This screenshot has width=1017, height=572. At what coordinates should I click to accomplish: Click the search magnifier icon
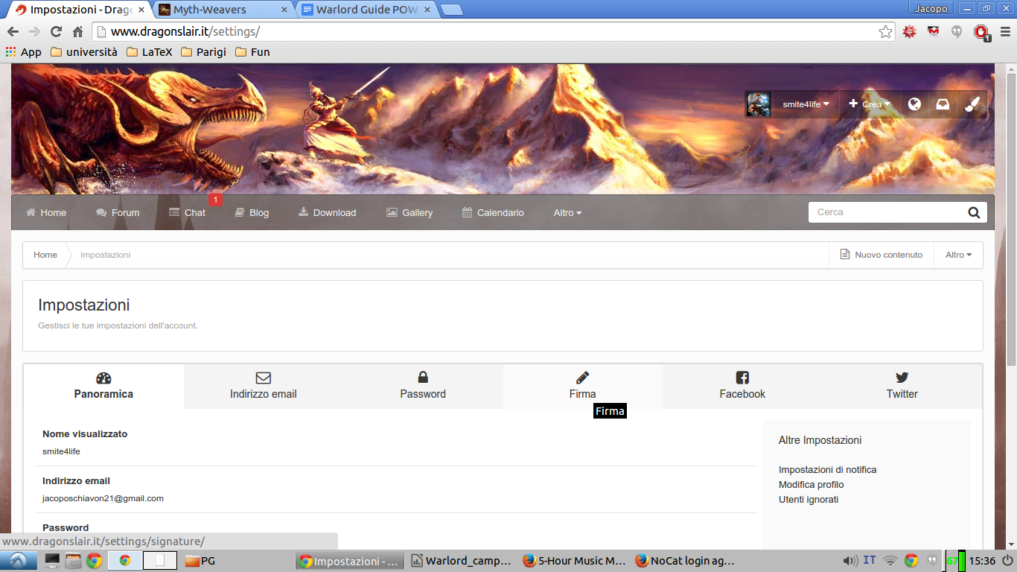[974, 212]
